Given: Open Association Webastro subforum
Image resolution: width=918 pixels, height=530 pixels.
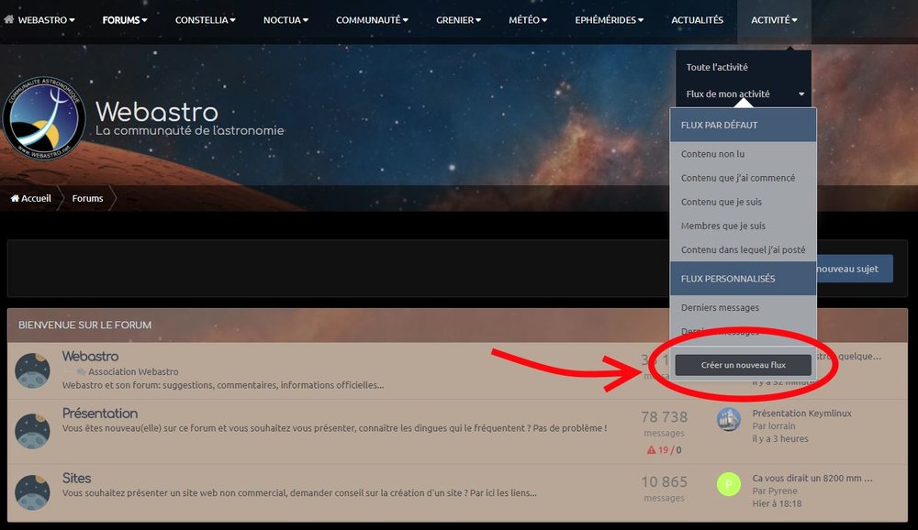Looking at the screenshot, I should [133, 371].
